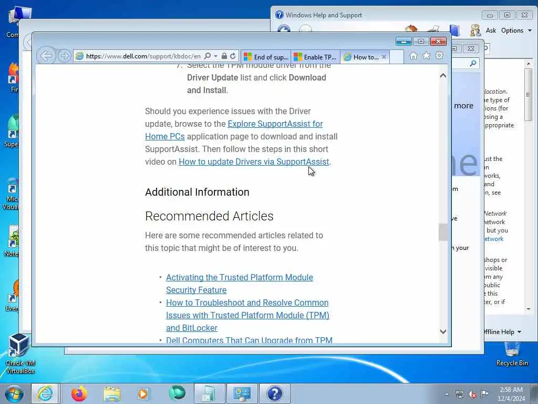The width and height of the screenshot is (538, 404).
Task: Open the Windows Start menu
Action: point(14,393)
